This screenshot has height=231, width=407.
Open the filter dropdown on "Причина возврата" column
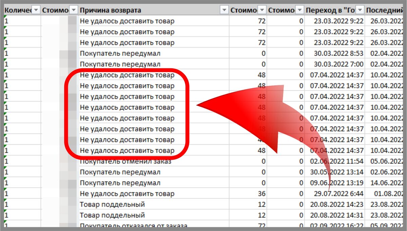point(225,10)
